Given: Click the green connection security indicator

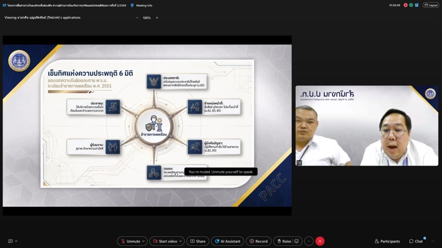Looking at the screenshot, I should pos(411,5).
